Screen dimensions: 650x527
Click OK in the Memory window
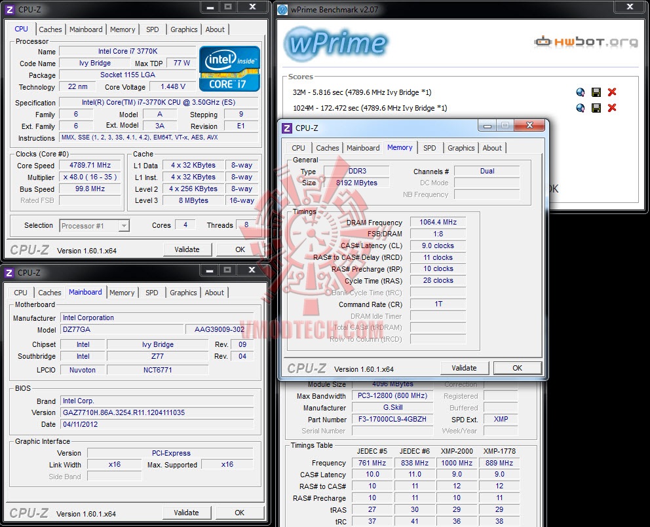click(x=518, y=368)
